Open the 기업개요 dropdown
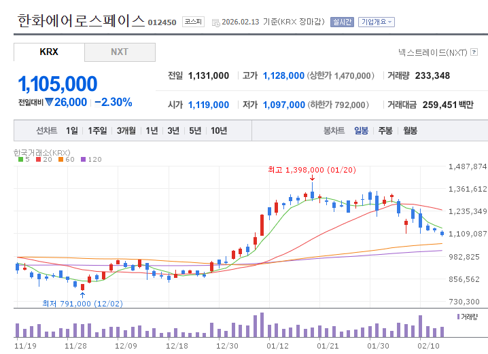 tap(377, 22)
